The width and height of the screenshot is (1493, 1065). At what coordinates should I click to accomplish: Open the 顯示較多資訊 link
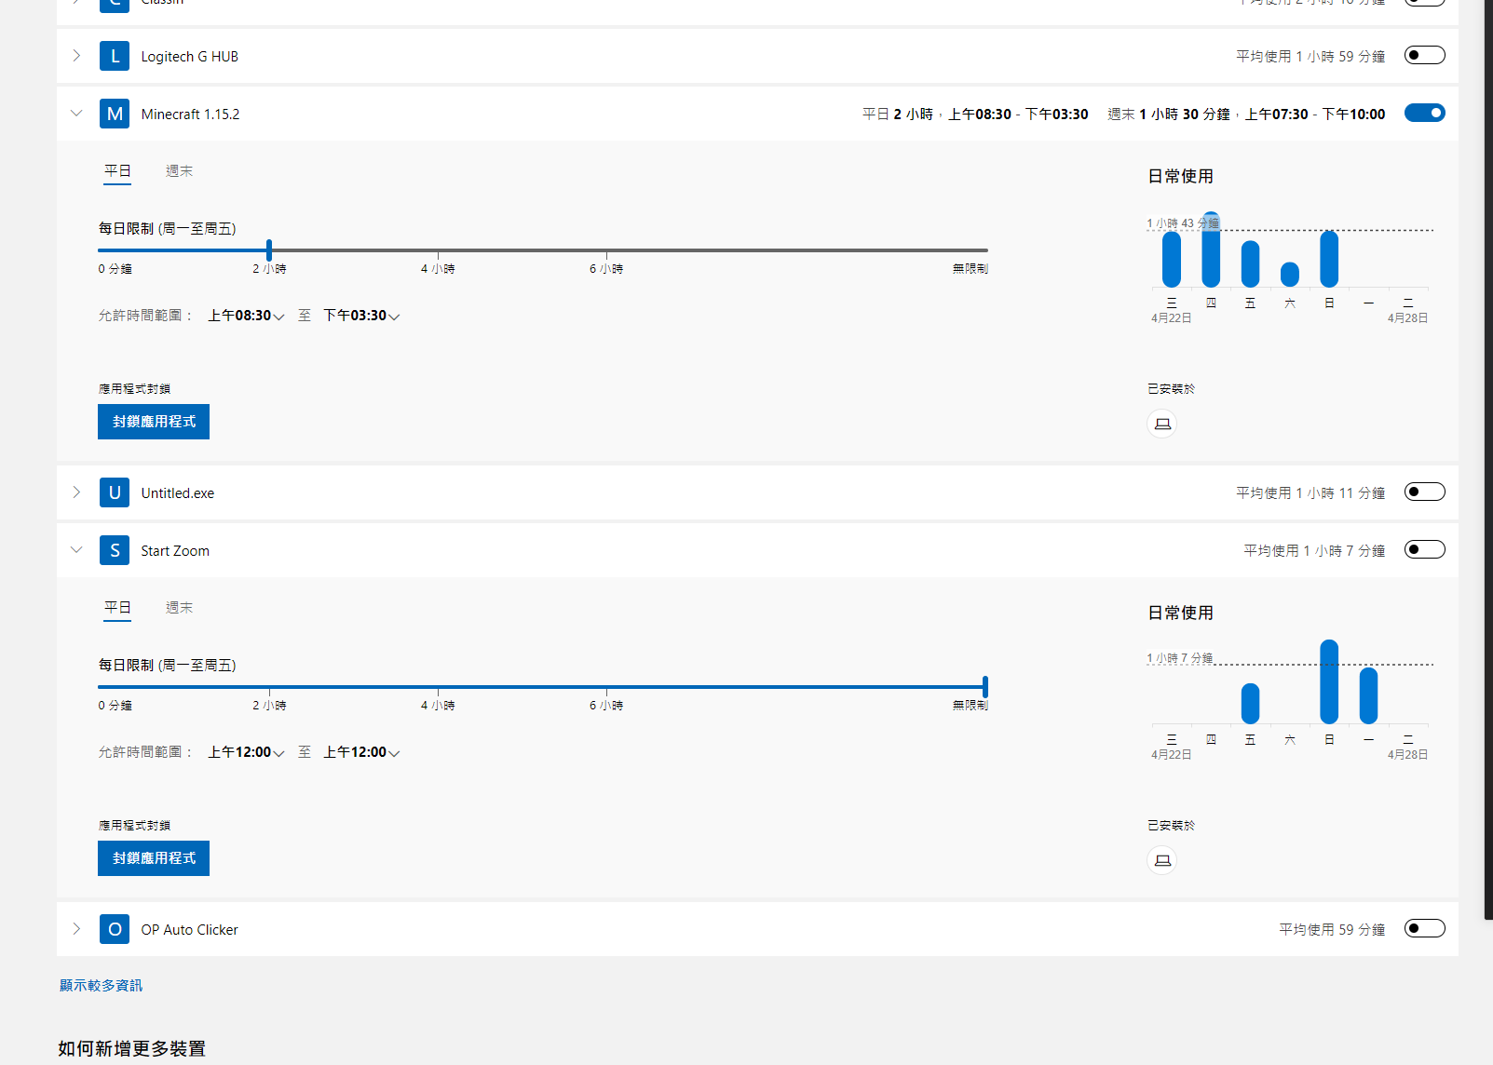pyautogui.click(x=101, y=986)
